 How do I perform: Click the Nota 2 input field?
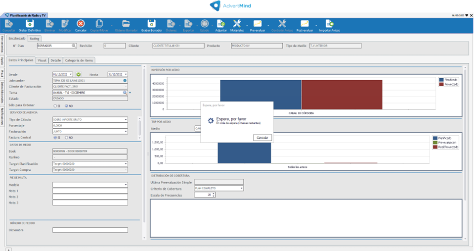click(90, 197)
